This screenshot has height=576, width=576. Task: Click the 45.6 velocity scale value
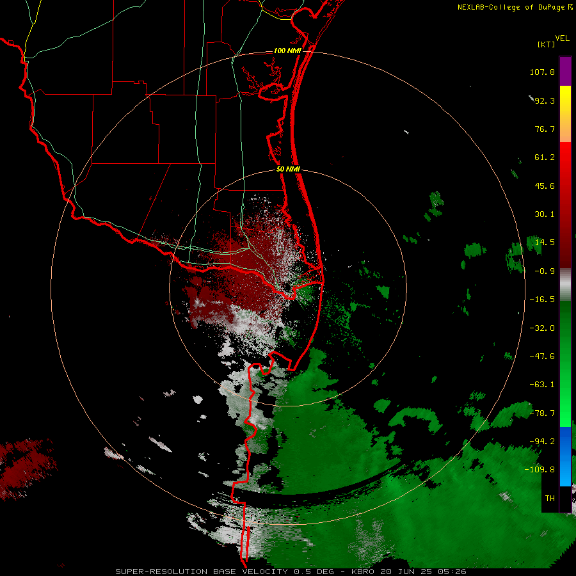click(x=545, y=186)
